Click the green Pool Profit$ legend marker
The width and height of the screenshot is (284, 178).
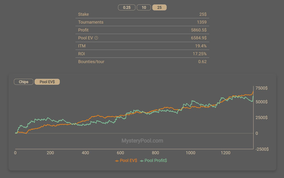[142, 161]
